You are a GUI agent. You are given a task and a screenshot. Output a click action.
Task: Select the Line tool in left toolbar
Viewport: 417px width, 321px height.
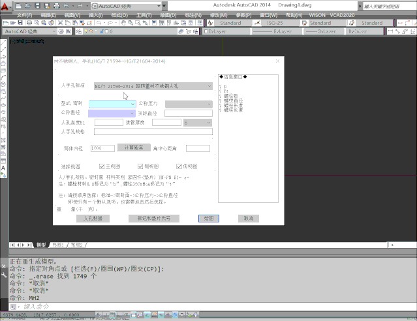(x=4, y=43)
